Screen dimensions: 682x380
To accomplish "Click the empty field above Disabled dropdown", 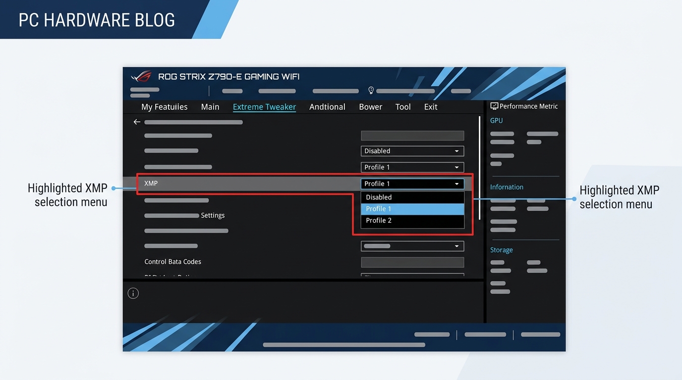I will pos(412,136).
